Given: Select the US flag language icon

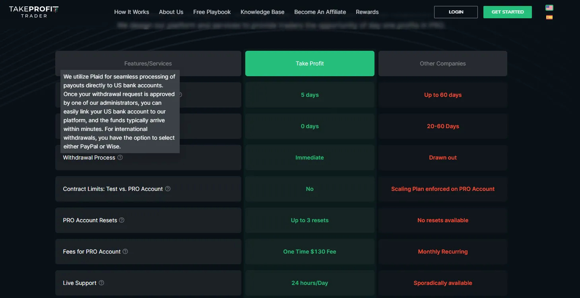Looking at the screenshot, I should (549, 8).
